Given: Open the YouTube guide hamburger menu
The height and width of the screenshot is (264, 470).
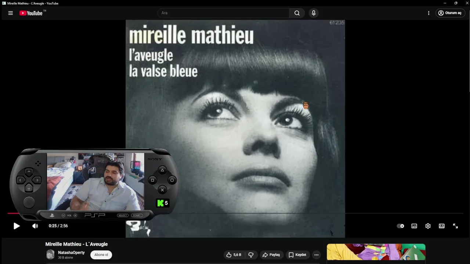Looking at the screenshot, I should [x=11, y=13].
